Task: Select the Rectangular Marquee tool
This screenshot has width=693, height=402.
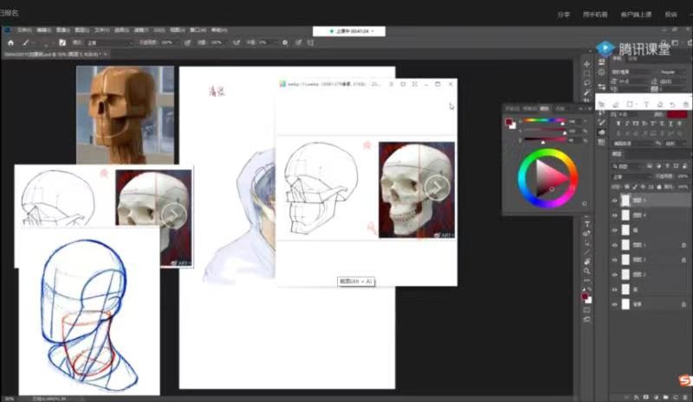Action: tap(586, 73)
